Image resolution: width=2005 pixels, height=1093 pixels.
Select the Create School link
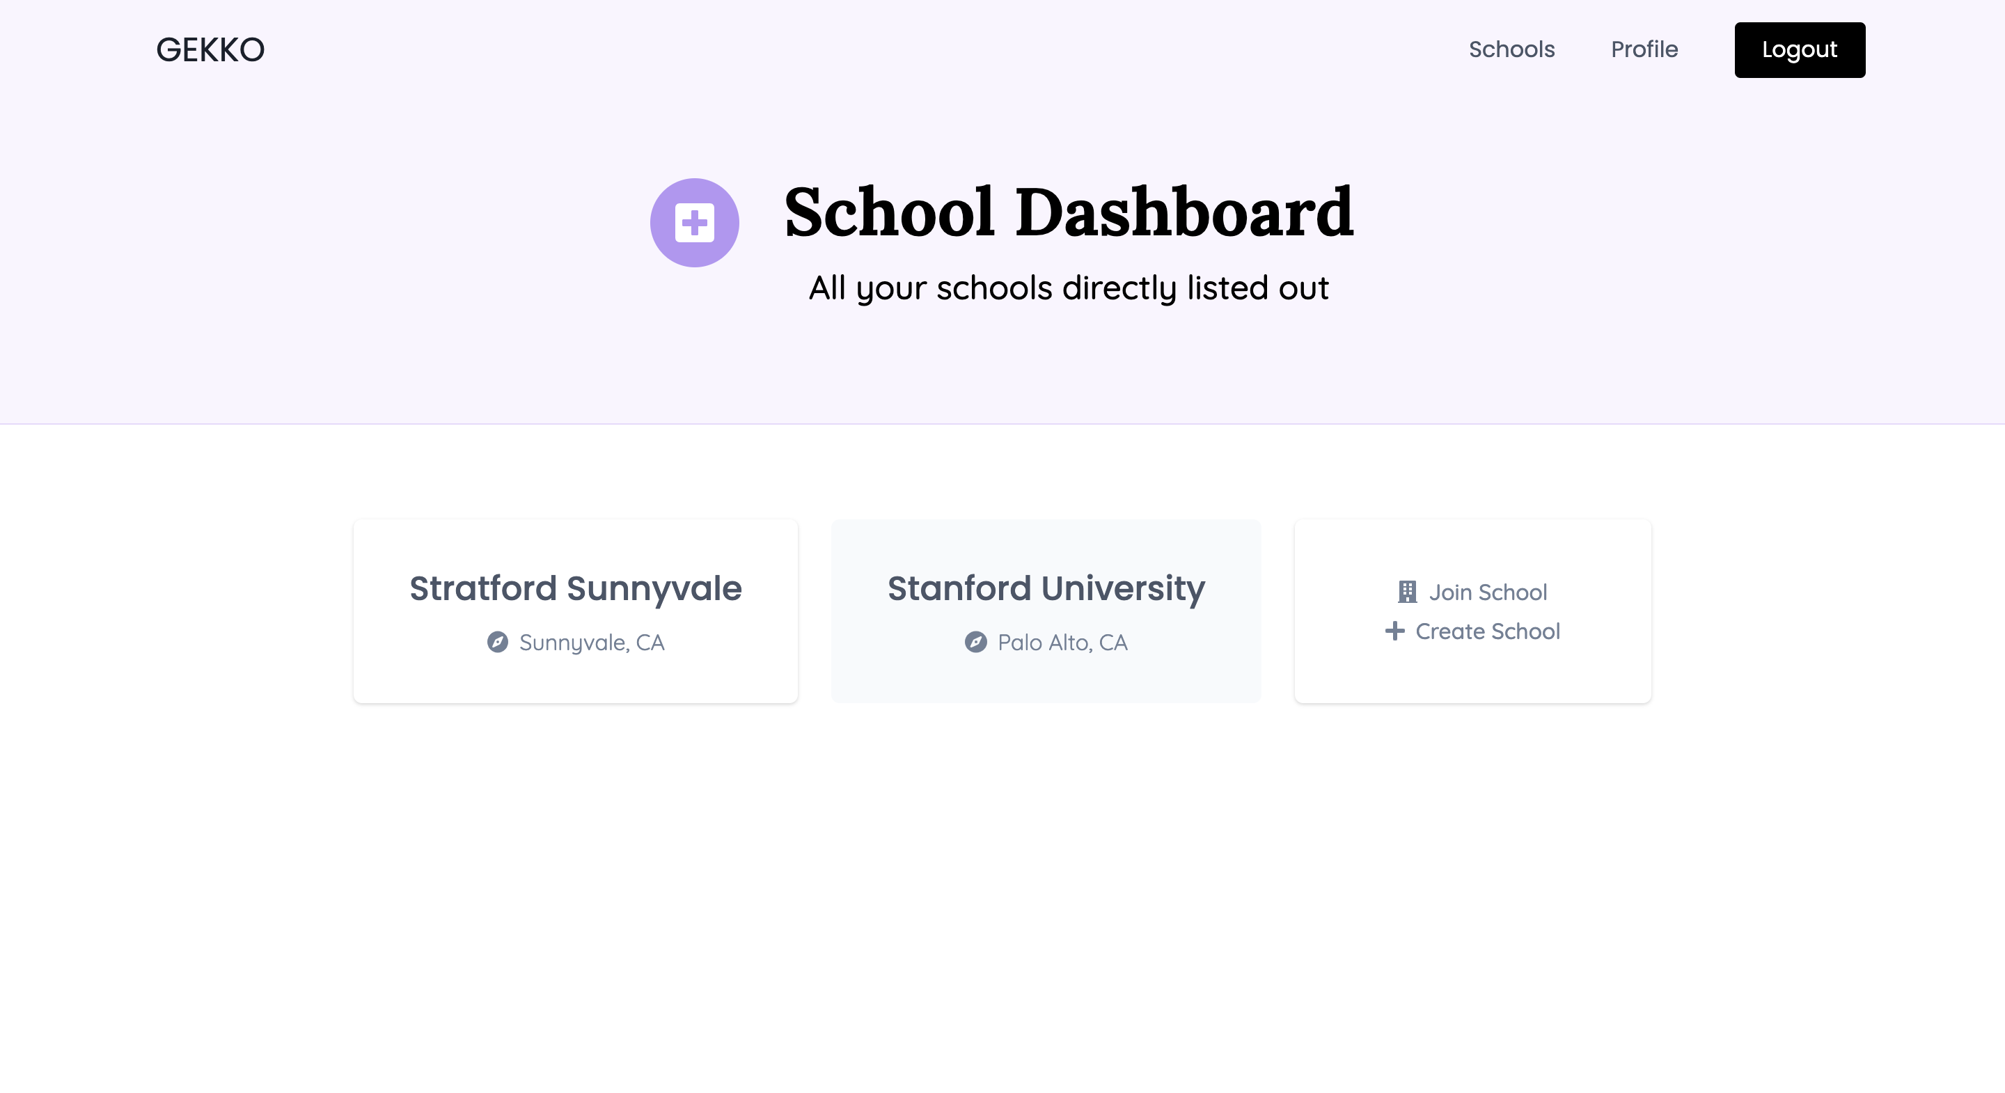(x=1486, y=631)
